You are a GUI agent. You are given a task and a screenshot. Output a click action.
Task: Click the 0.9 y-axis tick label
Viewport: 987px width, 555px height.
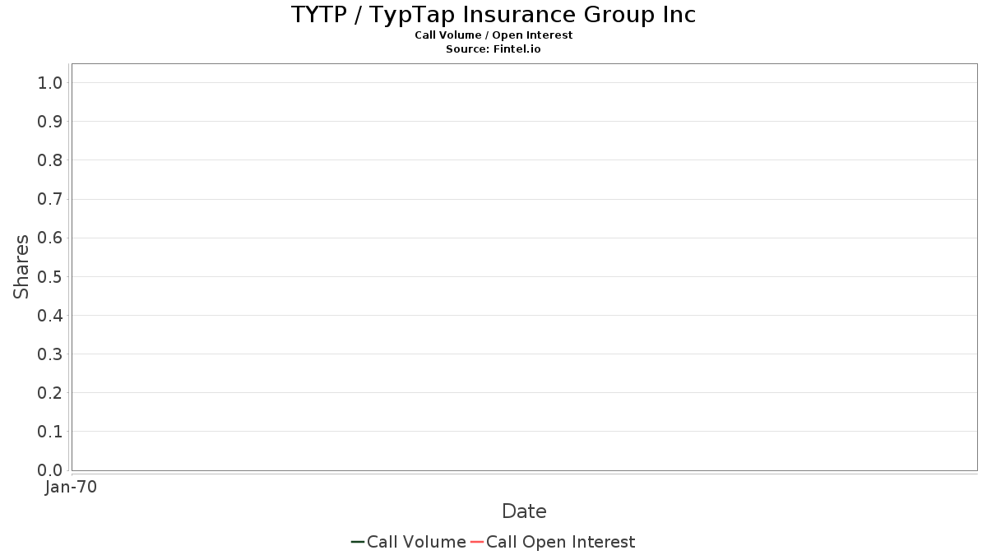(50, 122)
